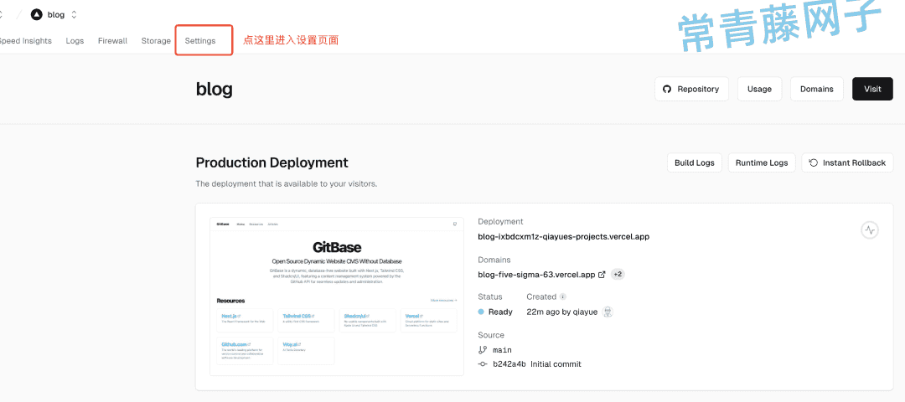The image size is (905, 402).
Task: Click the Domains button
Action: [817, 89]
